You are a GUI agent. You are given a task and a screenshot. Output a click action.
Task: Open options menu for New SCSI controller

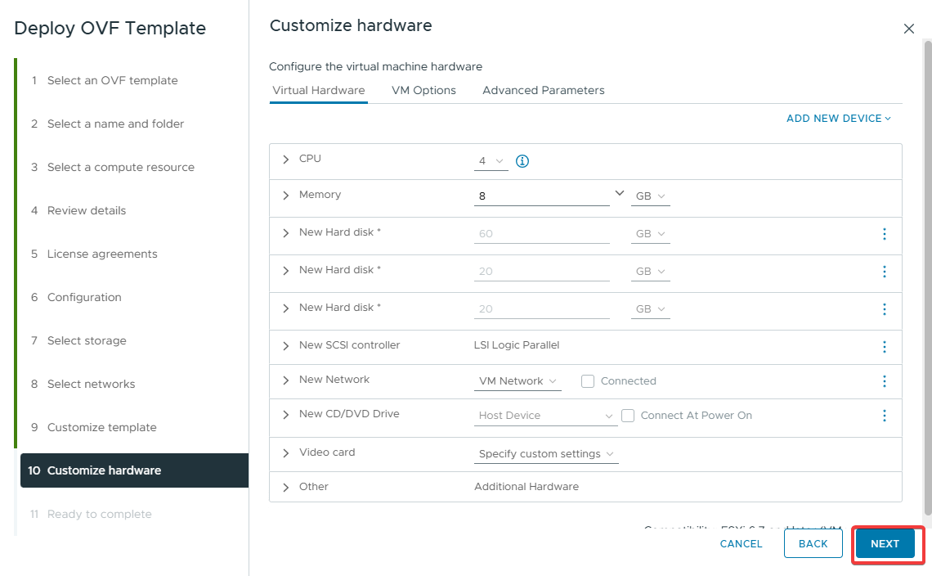tap(884, 347)
